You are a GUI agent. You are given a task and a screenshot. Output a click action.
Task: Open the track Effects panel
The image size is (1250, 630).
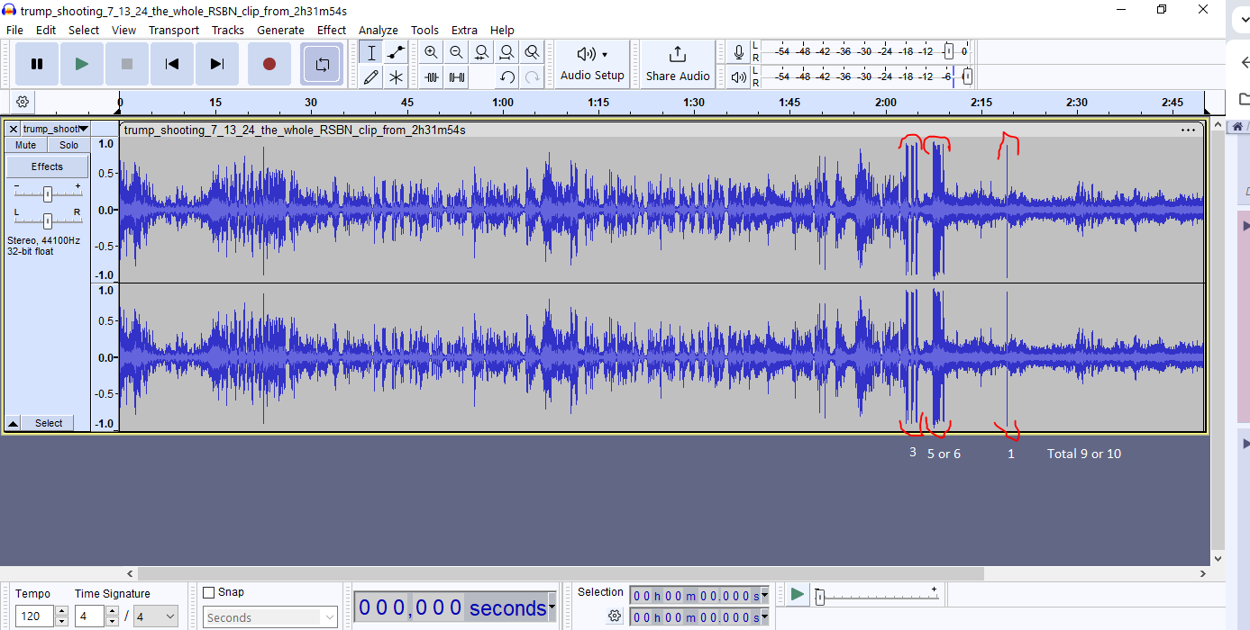point(48,166)
